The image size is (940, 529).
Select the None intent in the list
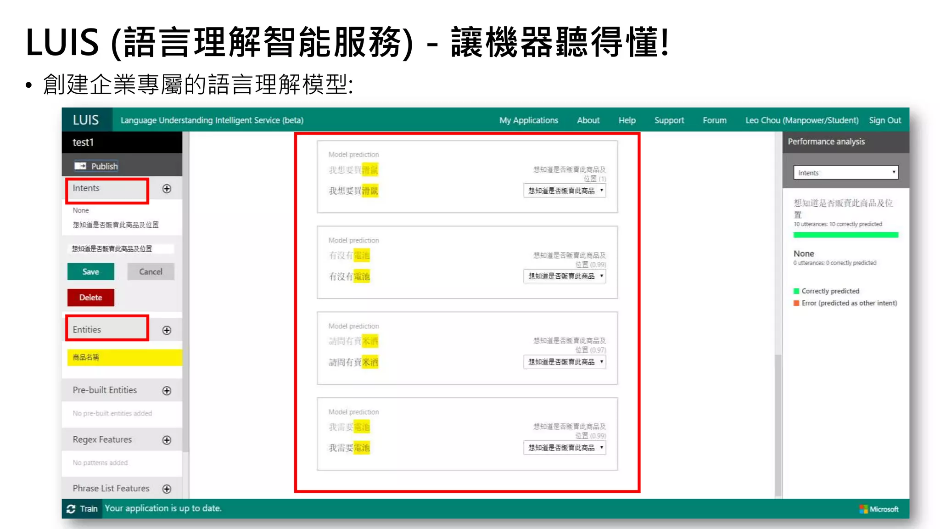click(81, 210)
